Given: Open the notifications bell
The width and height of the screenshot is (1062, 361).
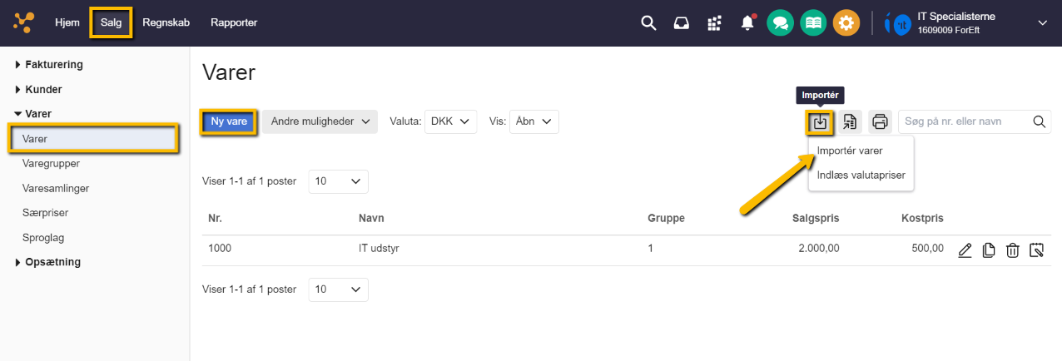Looking at the screenshot, I should pyautogui.click(x=747, y=23).
